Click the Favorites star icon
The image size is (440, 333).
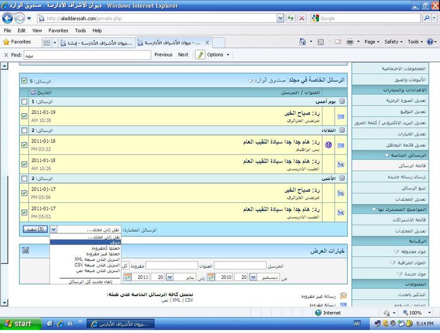click(x=6, y=42)
